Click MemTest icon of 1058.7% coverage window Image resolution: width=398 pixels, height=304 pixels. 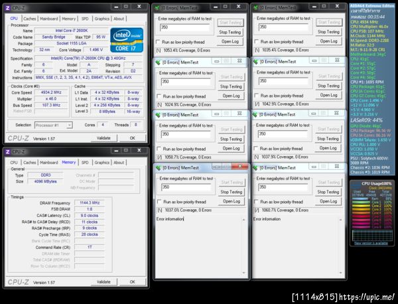coord(158,115)
